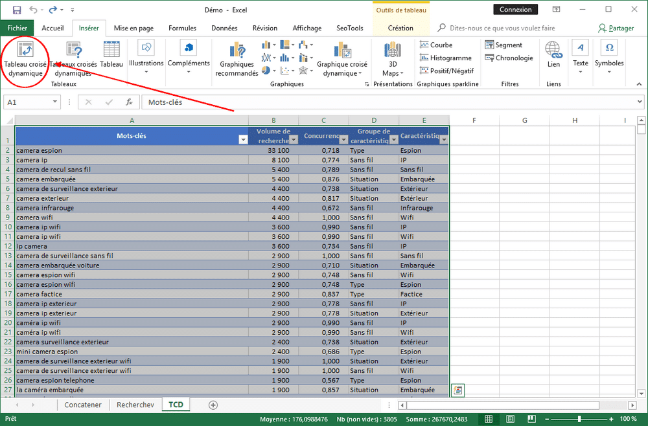Open the Graphiques group dialog launcher
Screen dimensions: 648x426
point(367,84)
